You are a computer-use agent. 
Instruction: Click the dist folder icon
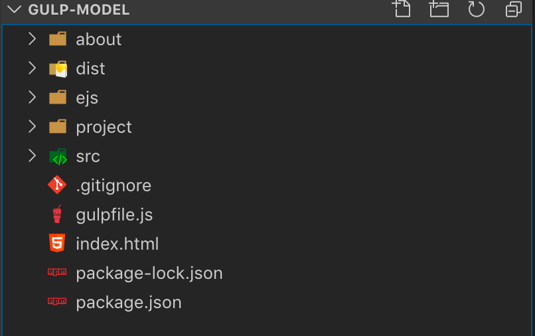[x=58, y=69]
